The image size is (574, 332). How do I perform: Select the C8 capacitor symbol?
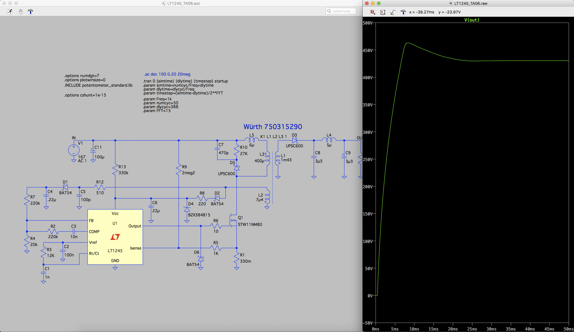point(314,157)
